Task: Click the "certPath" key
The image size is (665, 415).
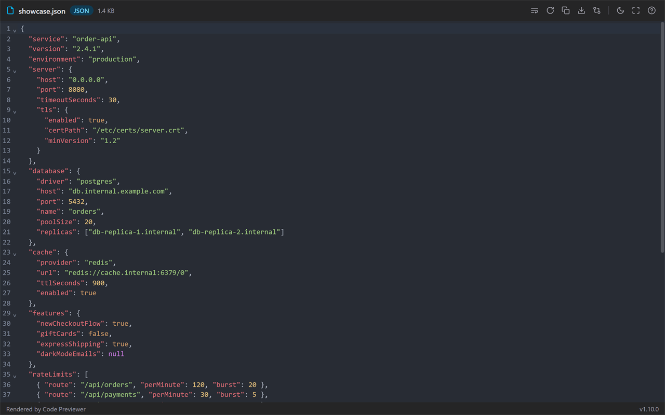Action: (64, 130)
